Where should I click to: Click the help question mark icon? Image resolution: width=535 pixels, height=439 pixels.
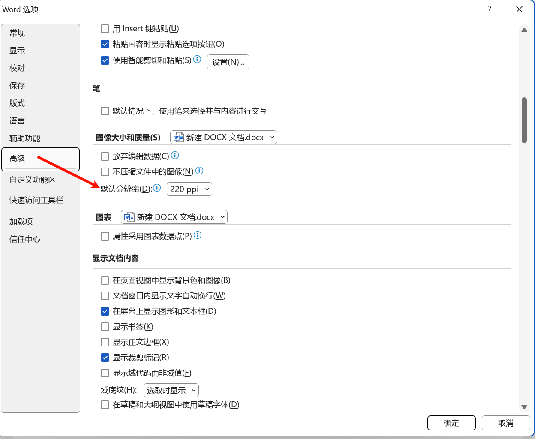[489, 9]
